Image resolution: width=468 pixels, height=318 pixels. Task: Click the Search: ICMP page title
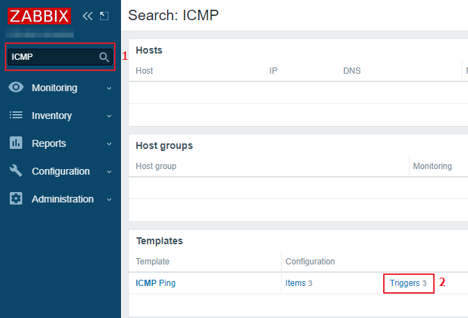pos(173,15)
